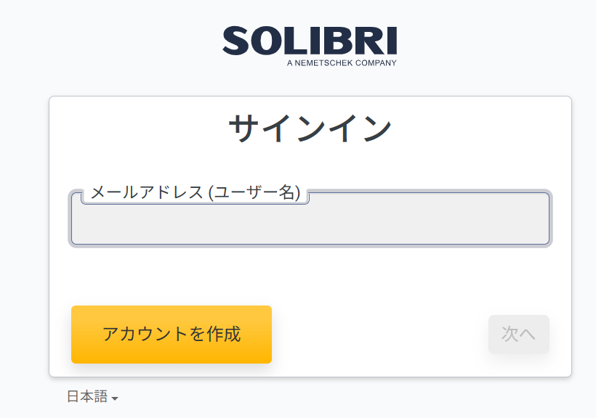Image resolution: width=596 pixels, height=418 pixels.
Task: Click the 日本語 label text
Action: pos(87,396)
